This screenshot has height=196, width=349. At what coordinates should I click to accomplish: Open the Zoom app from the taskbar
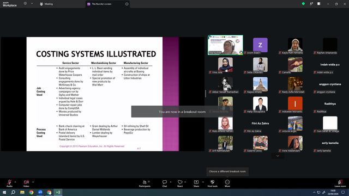point(40,192)
